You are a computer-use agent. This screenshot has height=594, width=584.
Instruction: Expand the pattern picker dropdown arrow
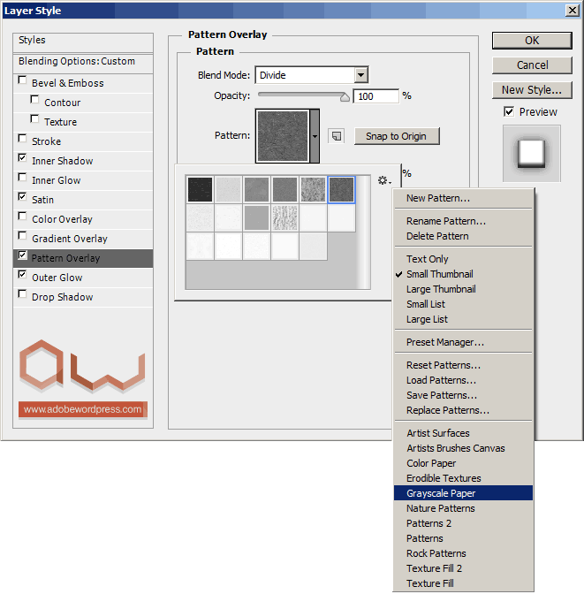point(315,136)
